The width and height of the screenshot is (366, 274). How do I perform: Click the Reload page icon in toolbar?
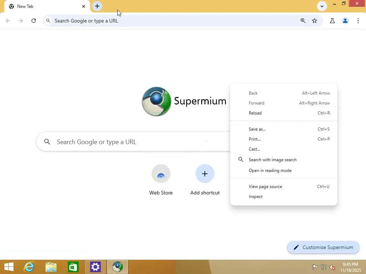(x=34, y=21)
